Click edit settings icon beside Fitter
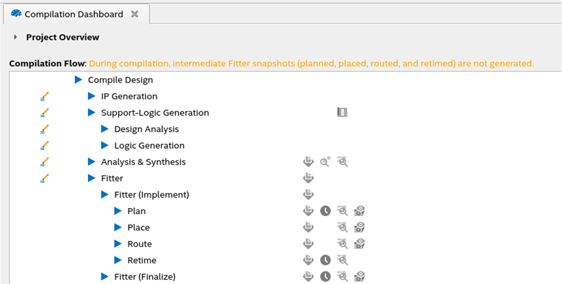This screenshot has width=562, height=284. click(x=45, y=178)
